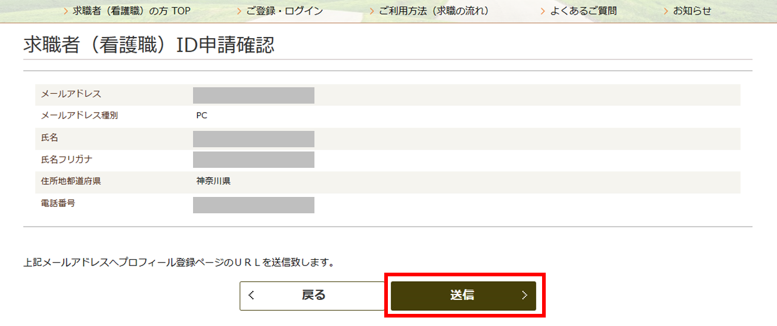Open 求職者（看護職）の方 TOP menu
The image size is (777, 326).
coord(132,11)
